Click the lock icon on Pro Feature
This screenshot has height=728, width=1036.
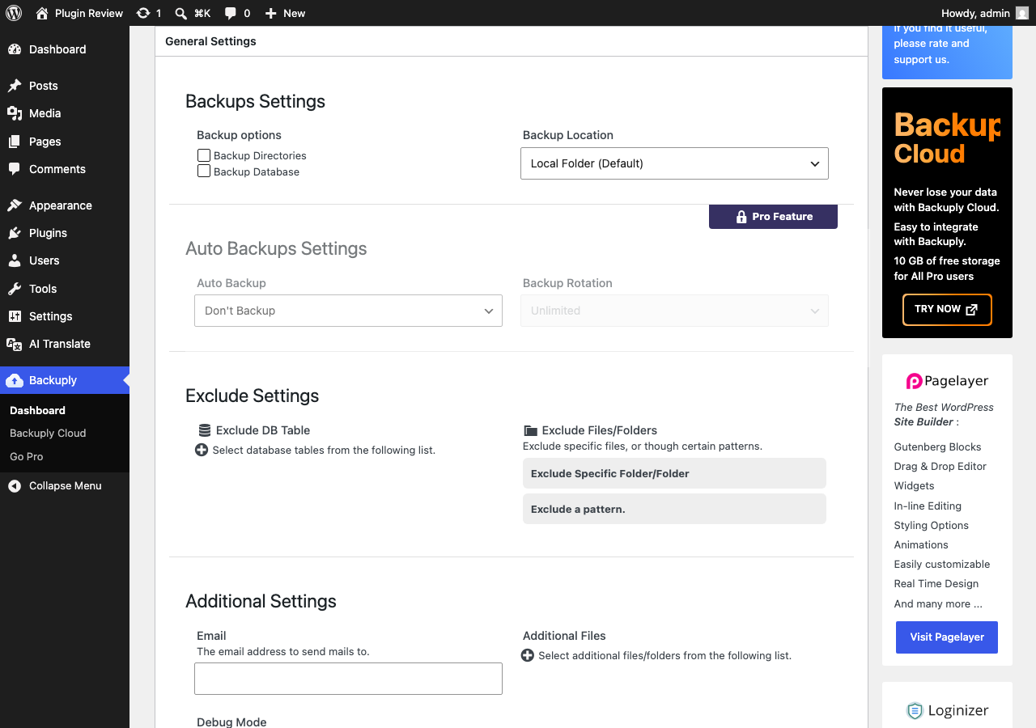click(741, 217)
